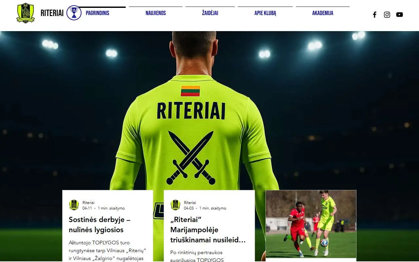This screenshot has height=262, width=419.
Task: Open the "Riteriai" Marijampolėje article headline
Action: tap(208, 230)
